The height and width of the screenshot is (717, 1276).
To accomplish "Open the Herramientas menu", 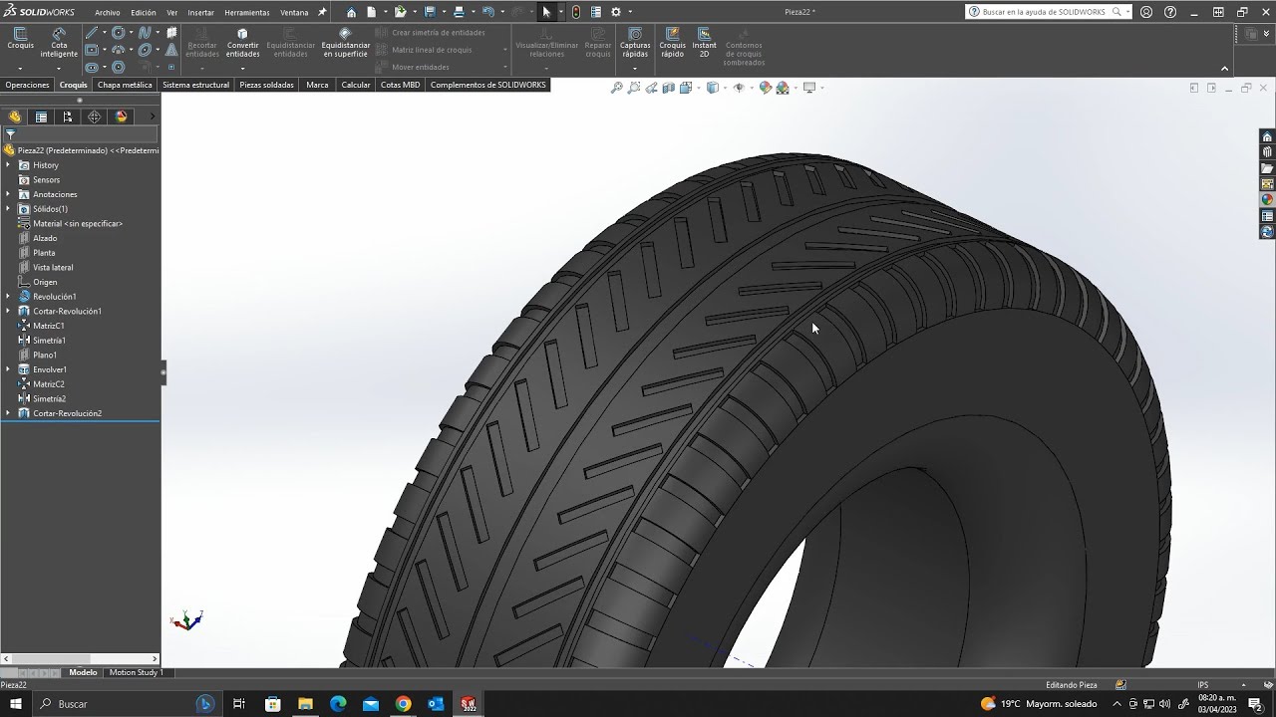I will tap(247, 13).
